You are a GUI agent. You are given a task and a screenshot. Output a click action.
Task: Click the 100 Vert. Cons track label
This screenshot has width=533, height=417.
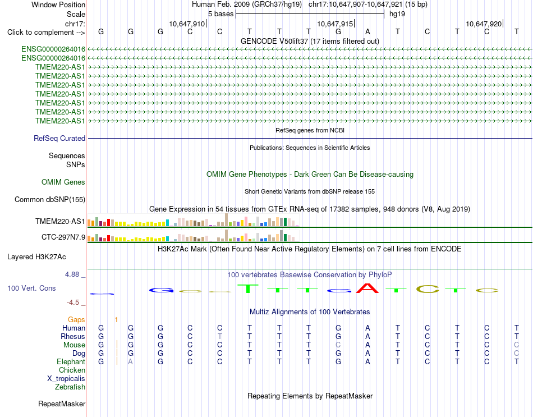[31, 288]
